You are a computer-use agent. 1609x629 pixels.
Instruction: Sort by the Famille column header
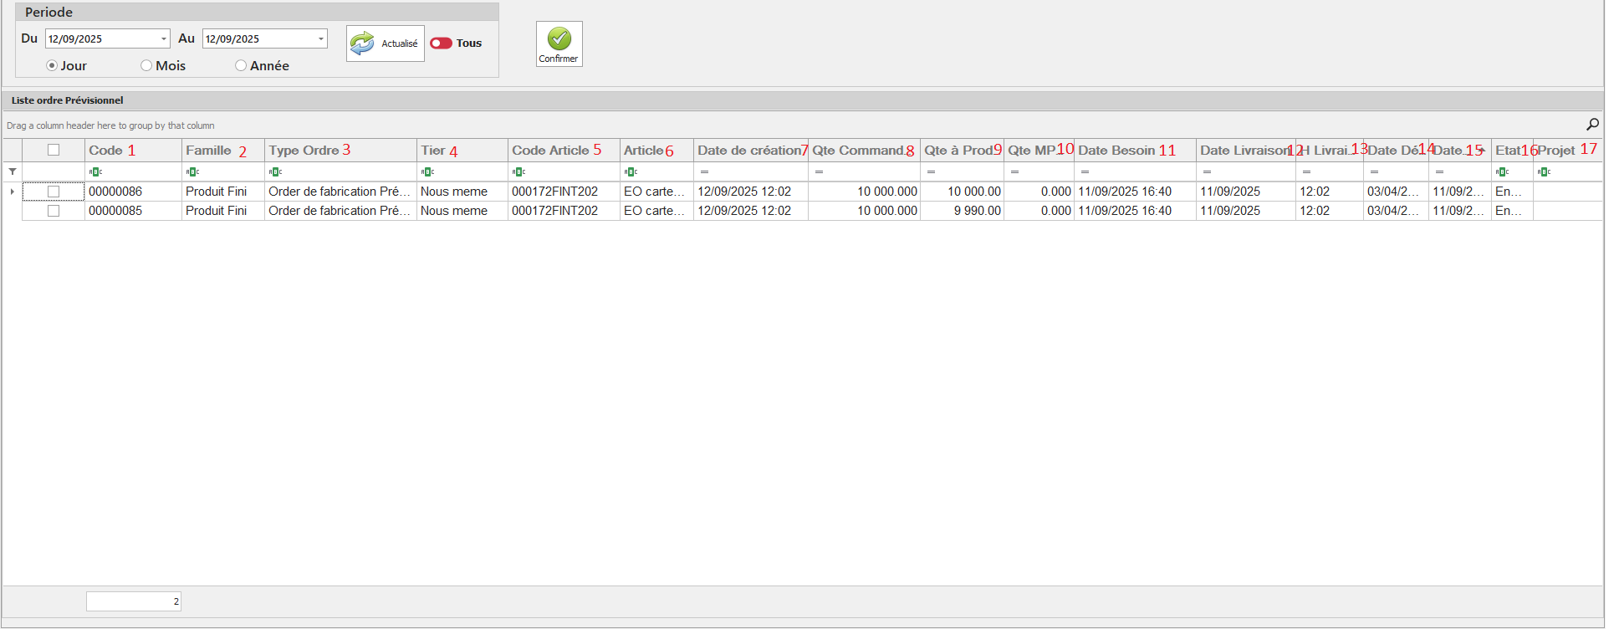point(208,151)
